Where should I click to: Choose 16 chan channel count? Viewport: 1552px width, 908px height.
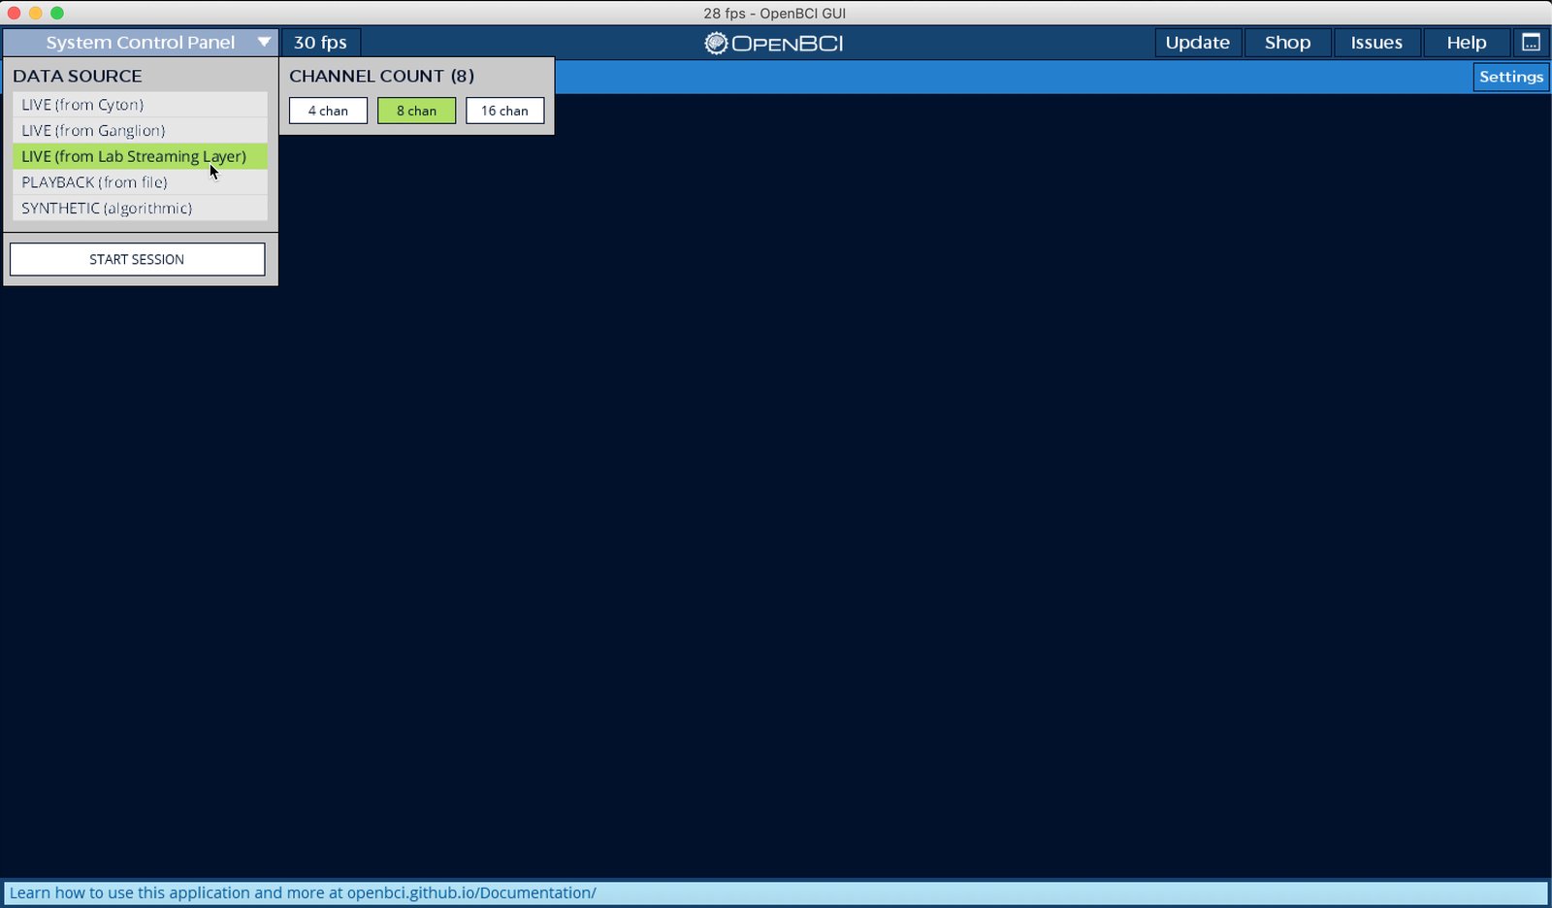click(x=504, y=111)
